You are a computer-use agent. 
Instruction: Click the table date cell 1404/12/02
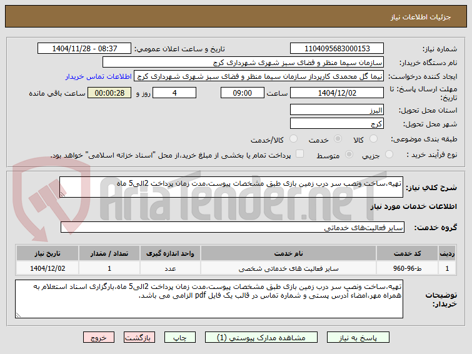48,268
